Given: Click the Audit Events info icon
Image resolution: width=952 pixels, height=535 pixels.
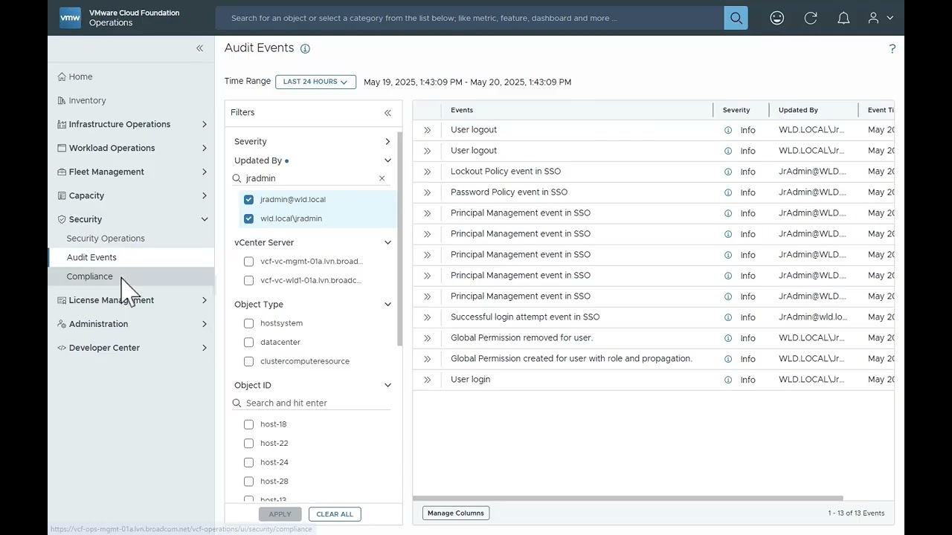Looking at the screenshot, I should click(x=305, y=48).
